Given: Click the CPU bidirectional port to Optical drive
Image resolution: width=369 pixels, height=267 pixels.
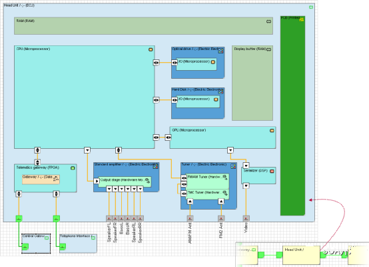Looking at the screenshot, I should point(157,63).
